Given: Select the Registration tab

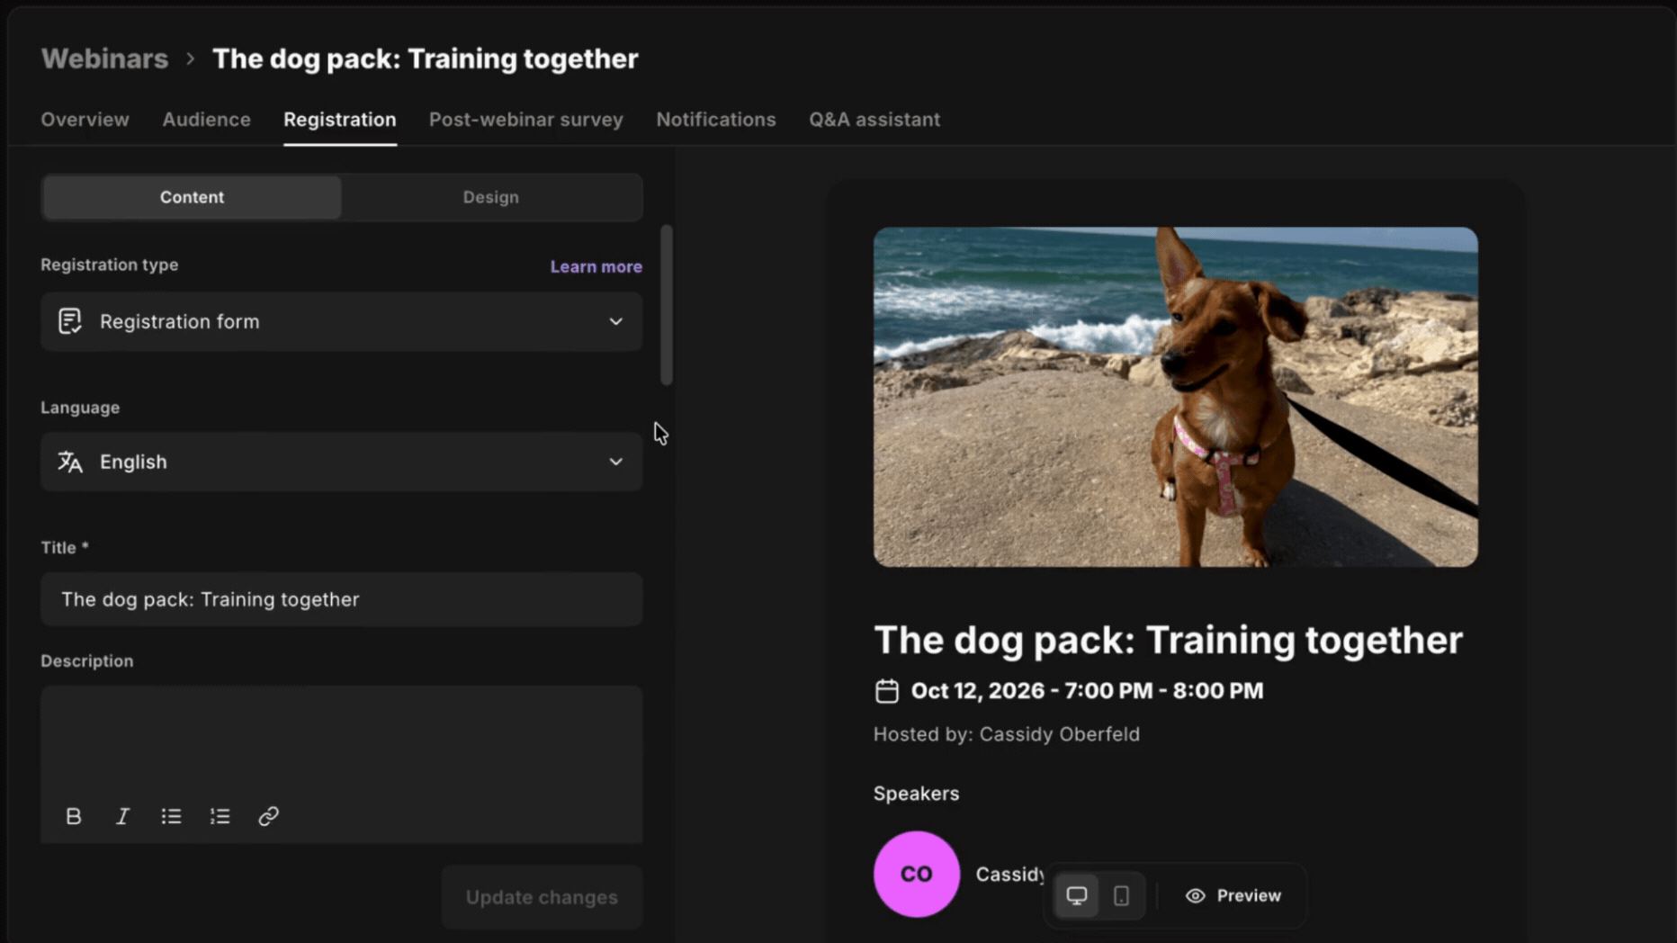Looking at the screenshot, I should [x=339, y=120].
